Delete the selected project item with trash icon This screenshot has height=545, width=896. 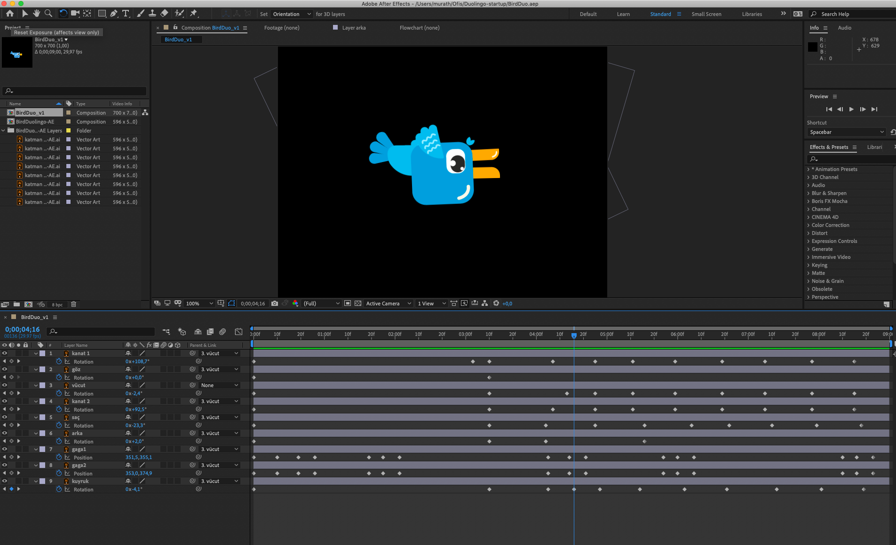(x=74, y=304)
